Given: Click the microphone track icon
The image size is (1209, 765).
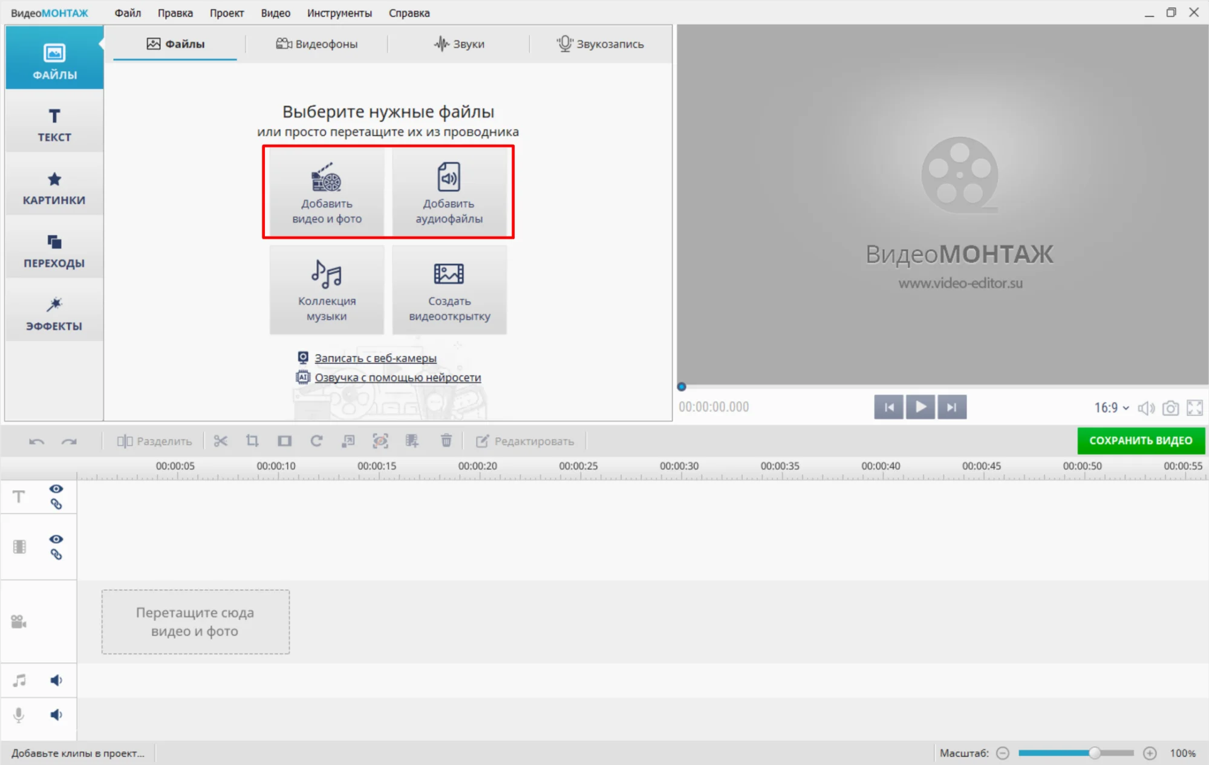Looking at the screenshot, I should [19, 715].
